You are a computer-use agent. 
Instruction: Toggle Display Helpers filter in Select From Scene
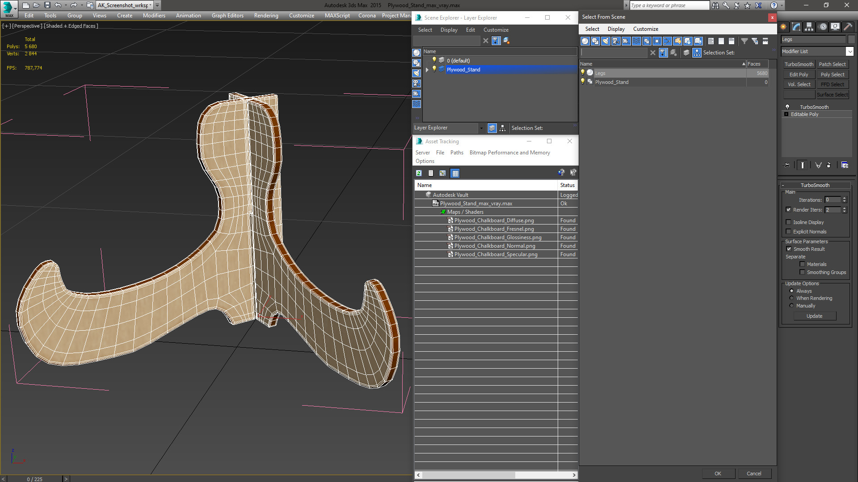pyautogui.click(x=626, y=41)
